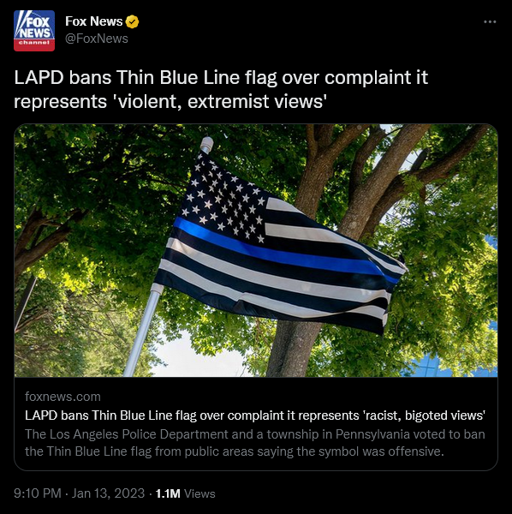Screen dimensions: 512x514
Task: Click the 9:10 PM timestamp
Action: (38, 493)
